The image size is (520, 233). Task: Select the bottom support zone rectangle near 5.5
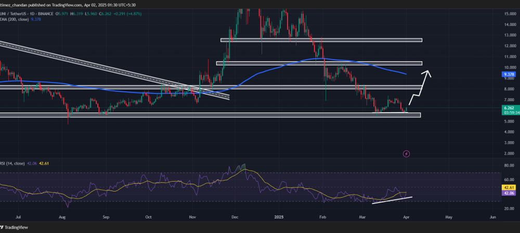[x=210, y=115]
